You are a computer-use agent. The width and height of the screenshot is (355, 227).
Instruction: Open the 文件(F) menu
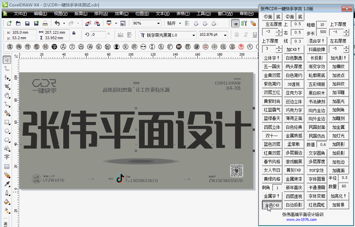[x=21, y=14]
